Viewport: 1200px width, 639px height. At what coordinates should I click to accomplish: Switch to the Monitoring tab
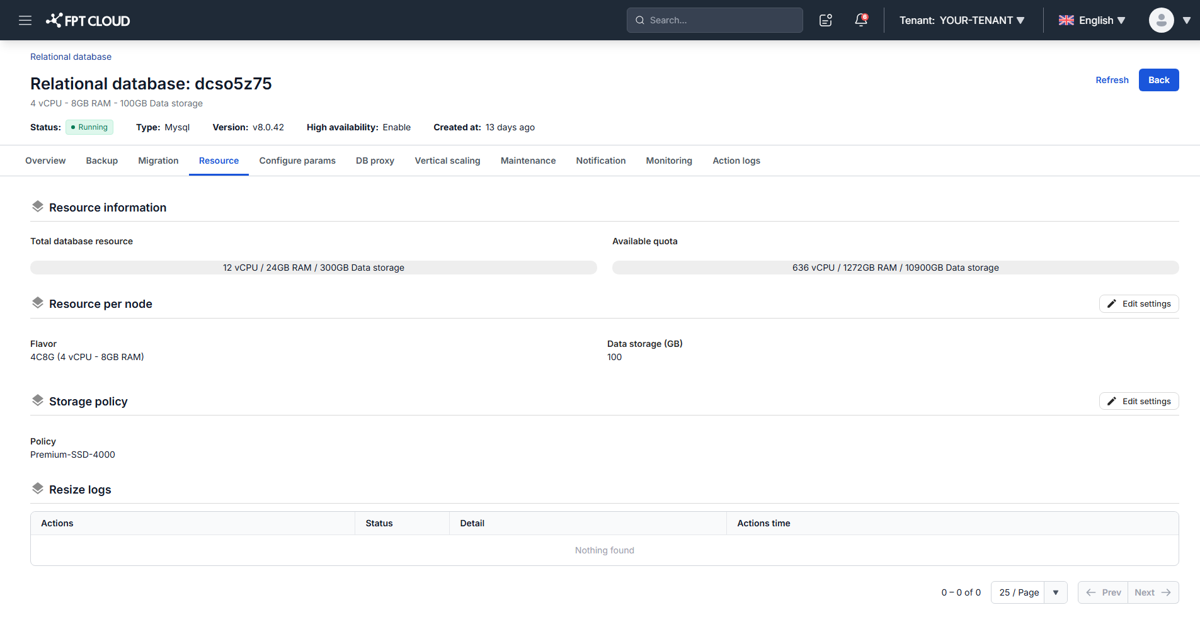coord(669,161)
